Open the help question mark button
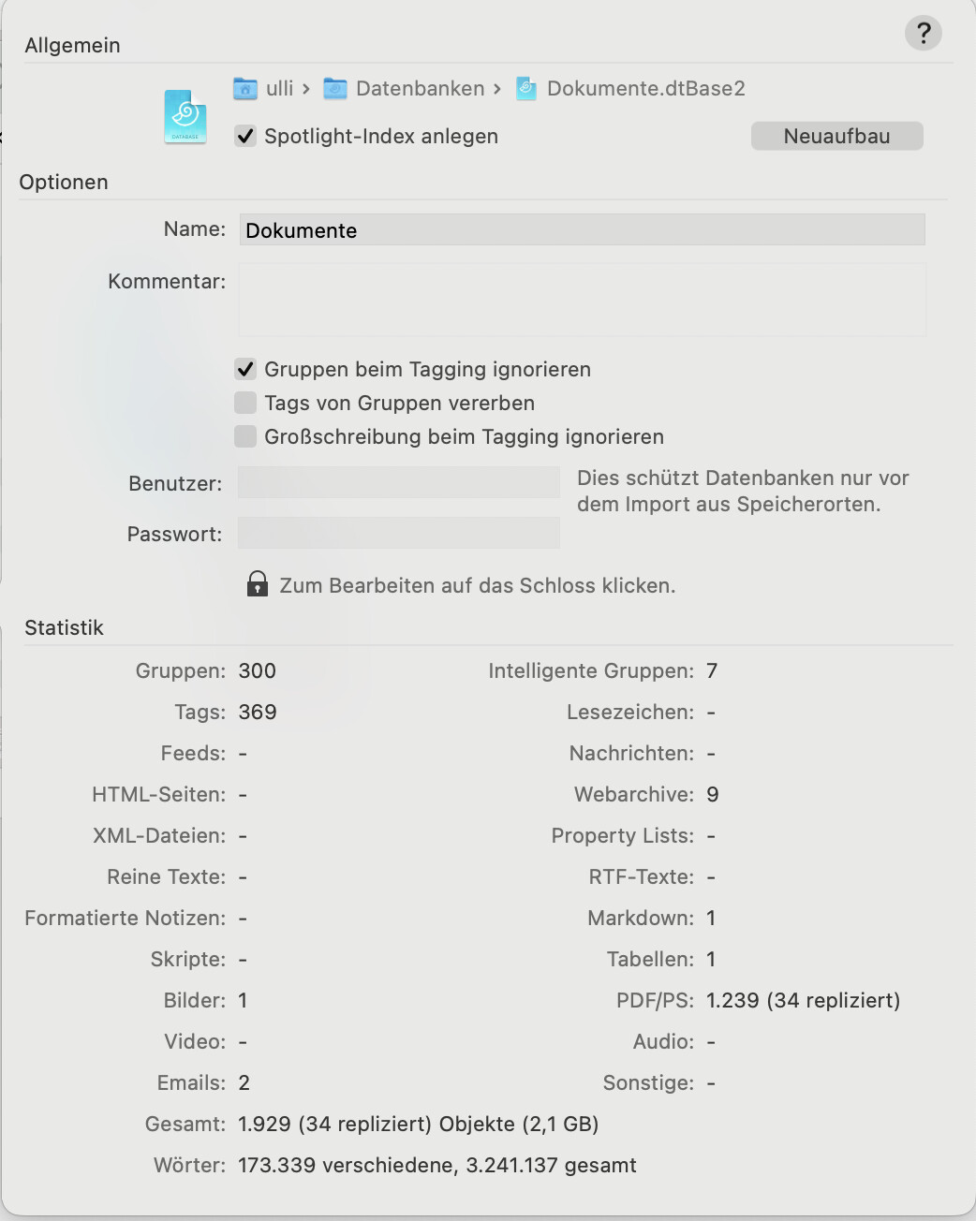The image size is (976, 1221). [923, 33]
